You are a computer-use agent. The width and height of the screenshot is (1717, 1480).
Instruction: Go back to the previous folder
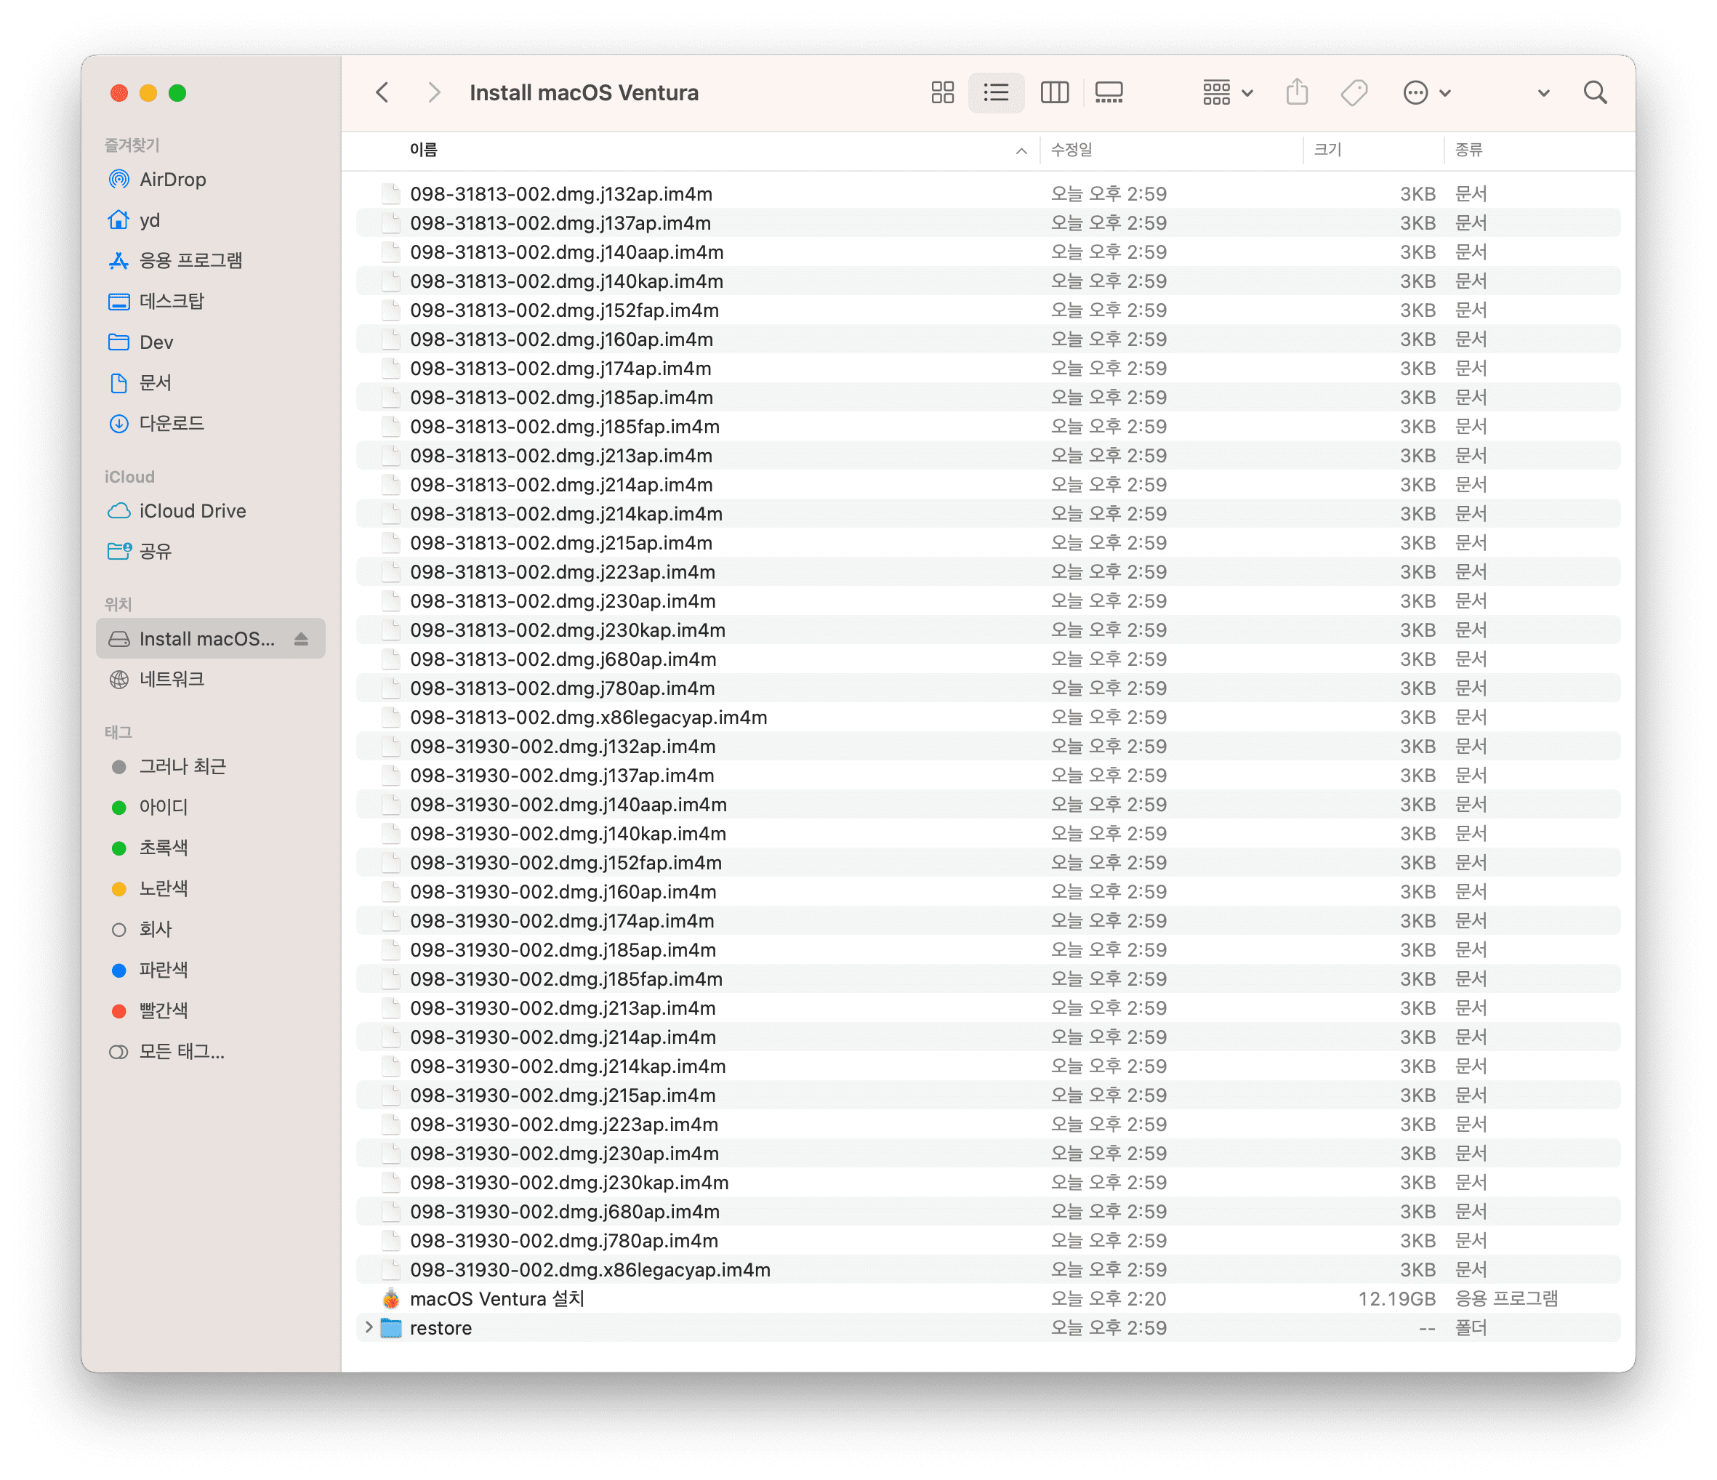pyautogui.click(x=382, y=92)
